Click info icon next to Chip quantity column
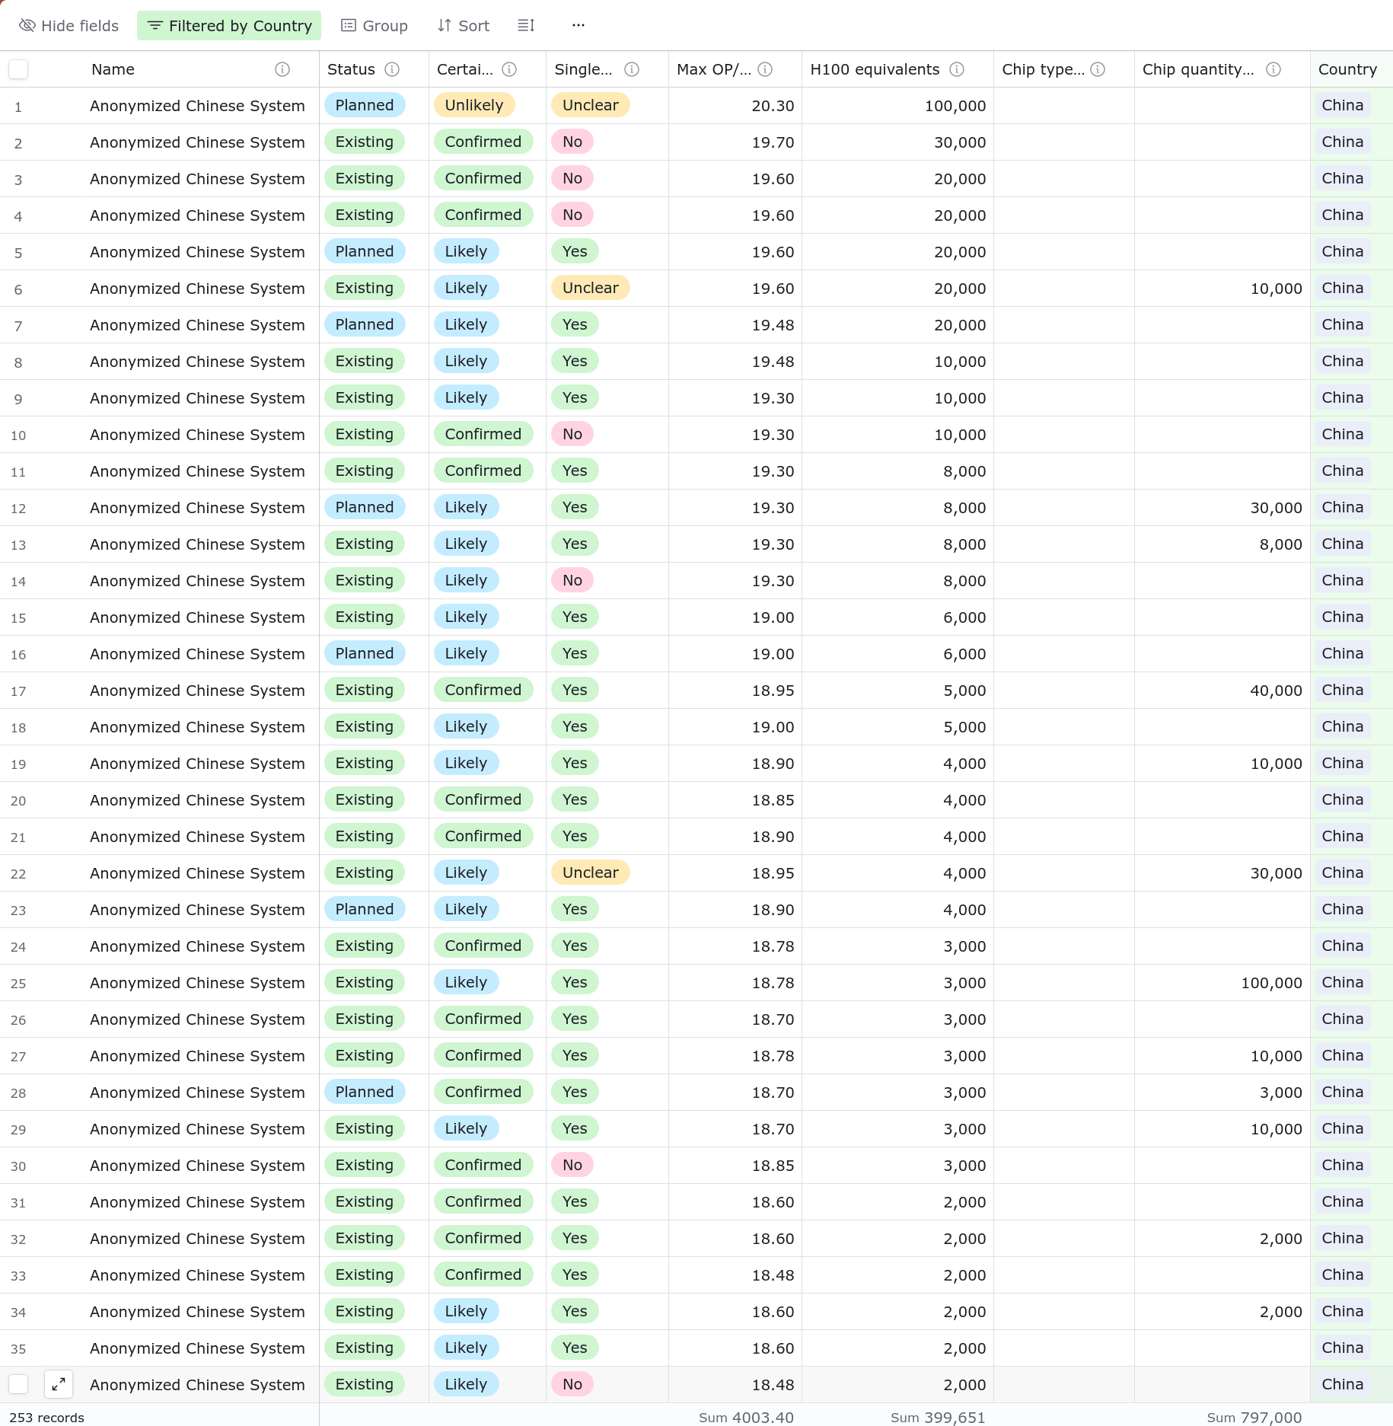This screenshot has width=1393, height=1426. point(1273,69)
